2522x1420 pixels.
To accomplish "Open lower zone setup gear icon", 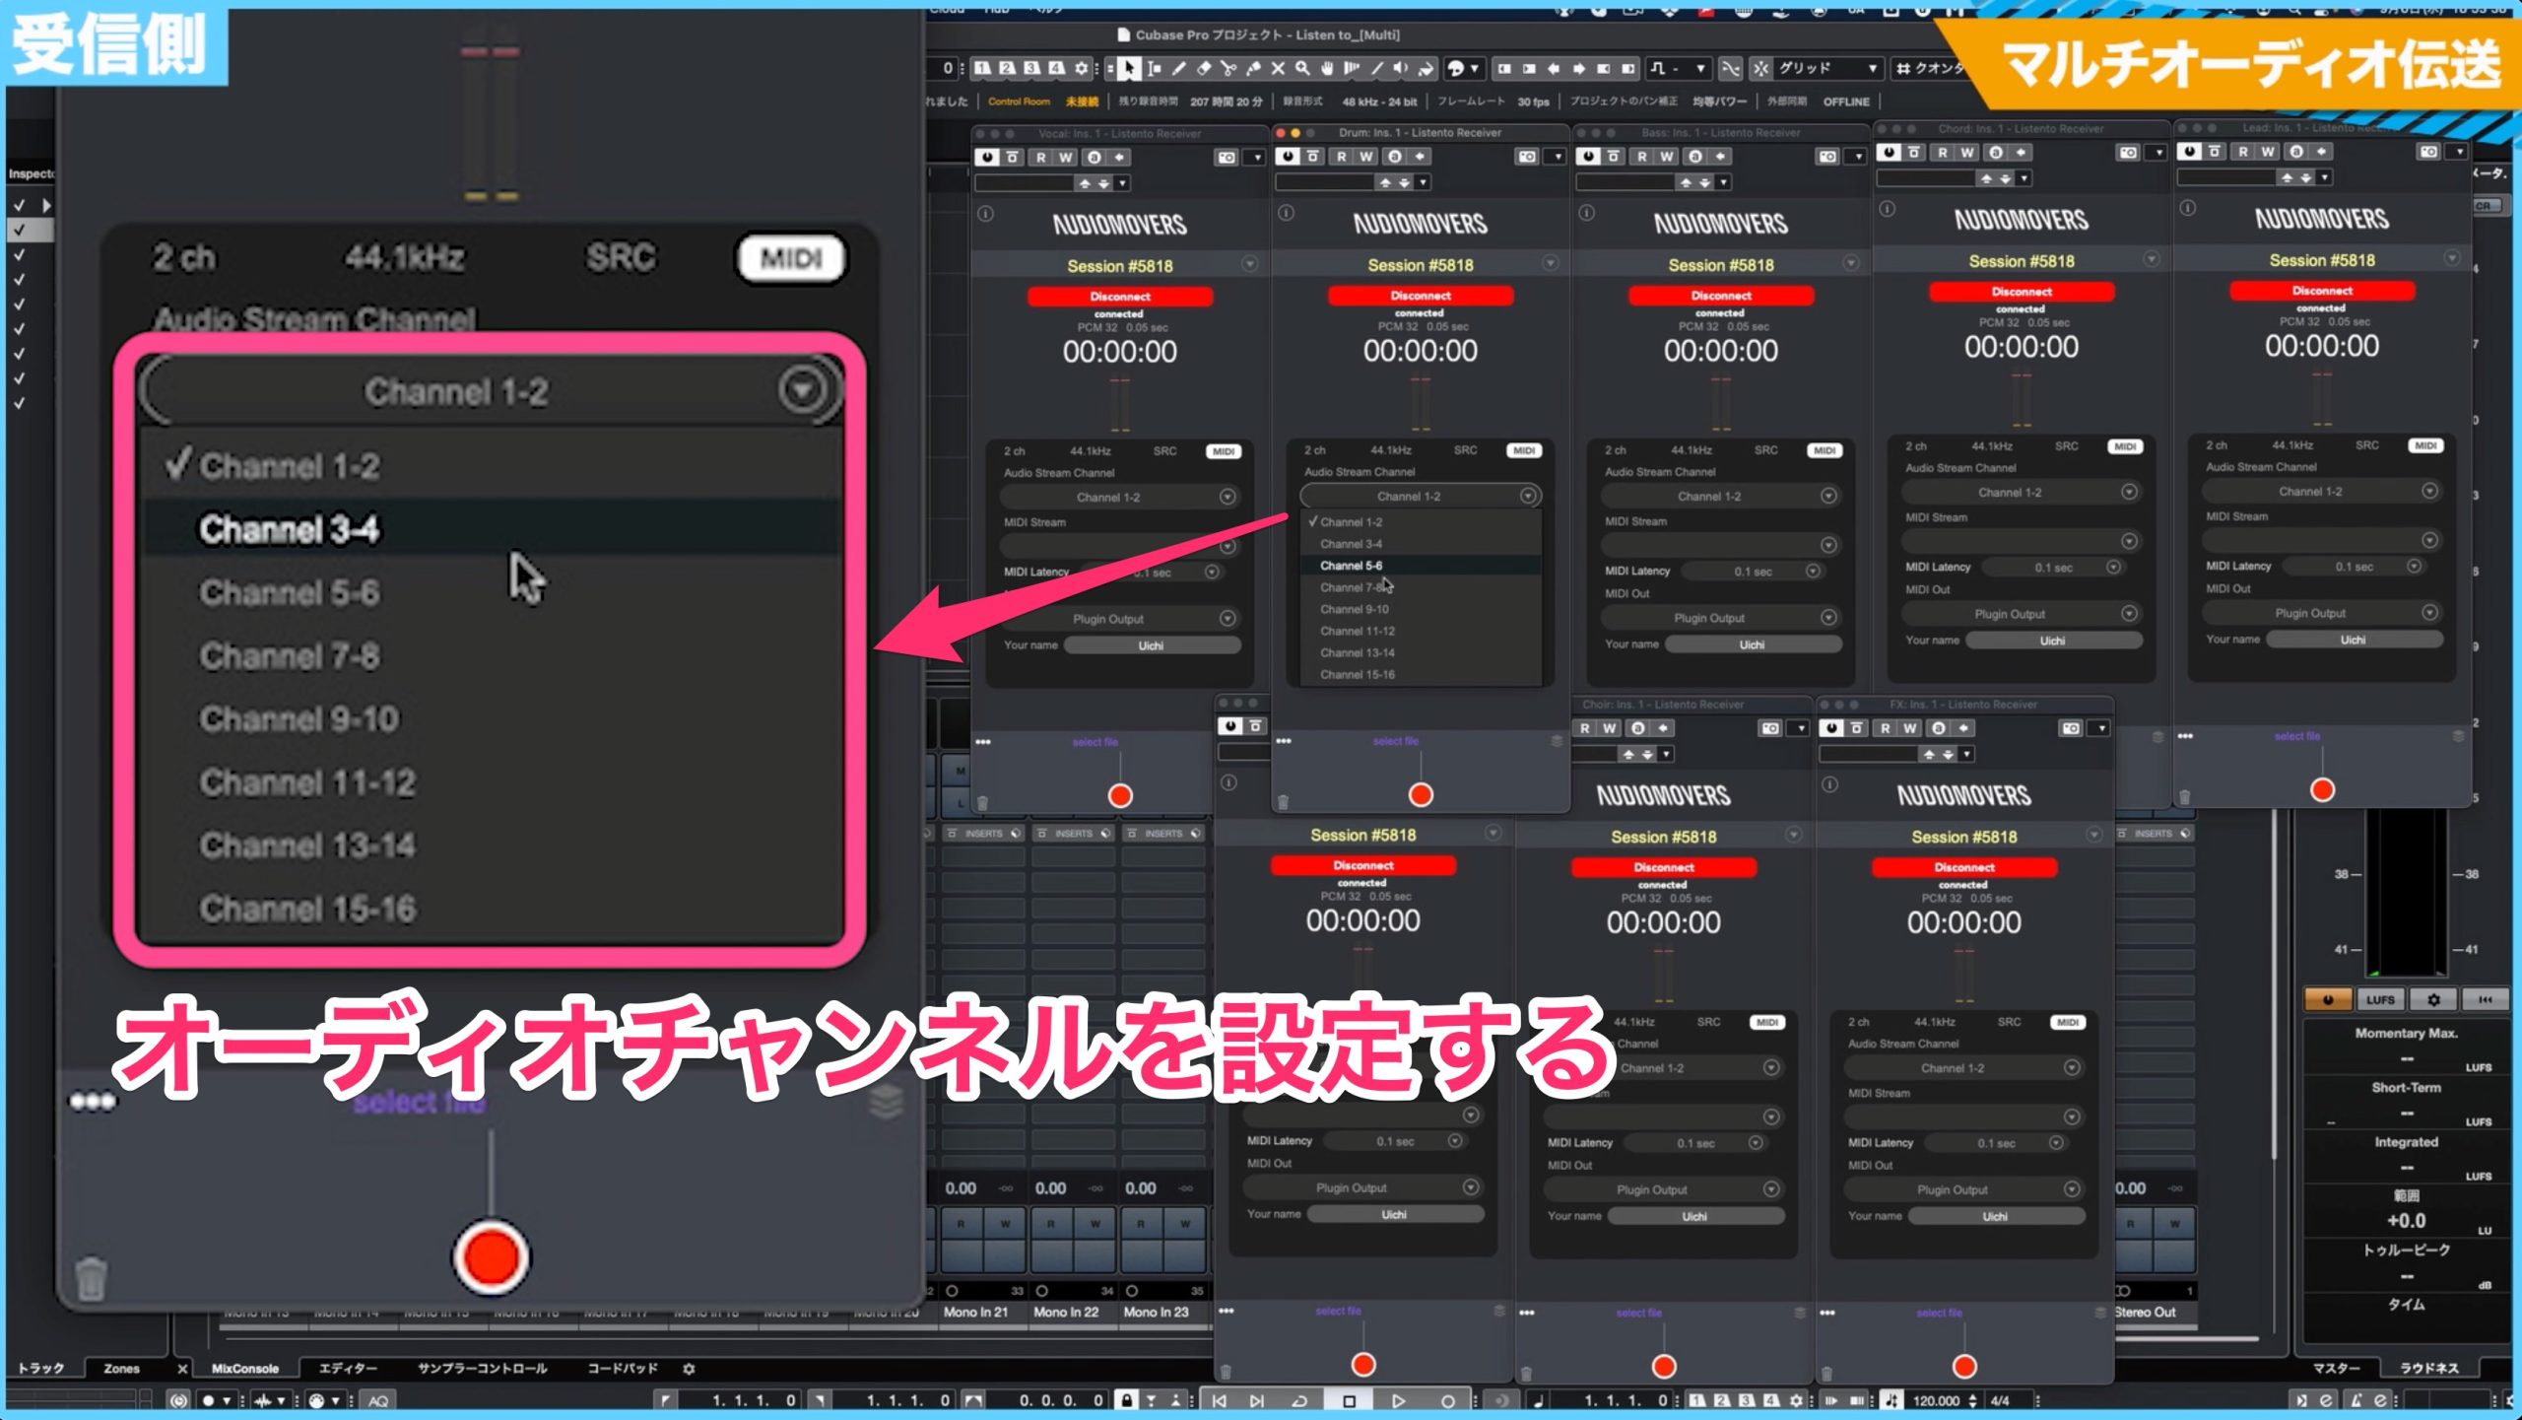I will tap(689, 1369).
